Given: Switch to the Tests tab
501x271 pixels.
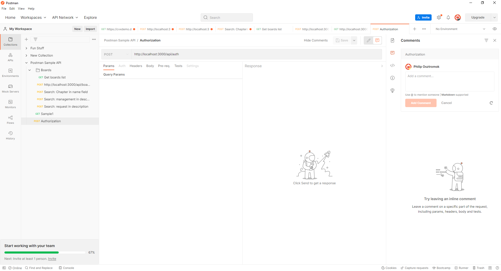Looking at the screenshot, I should 178,66.
